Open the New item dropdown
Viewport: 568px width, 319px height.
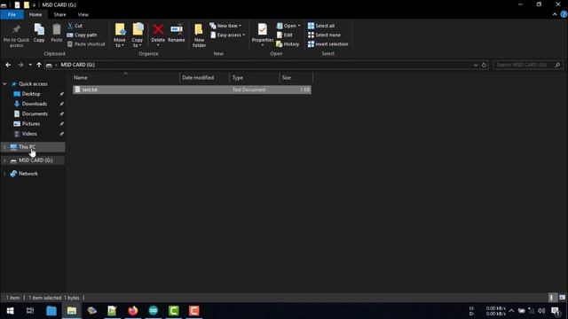pyautogui.click(x=225, y=26)
